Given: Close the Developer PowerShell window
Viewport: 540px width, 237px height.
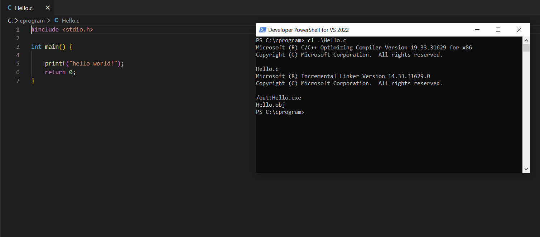Looking at the screenshot, I should tap(519, 30).
